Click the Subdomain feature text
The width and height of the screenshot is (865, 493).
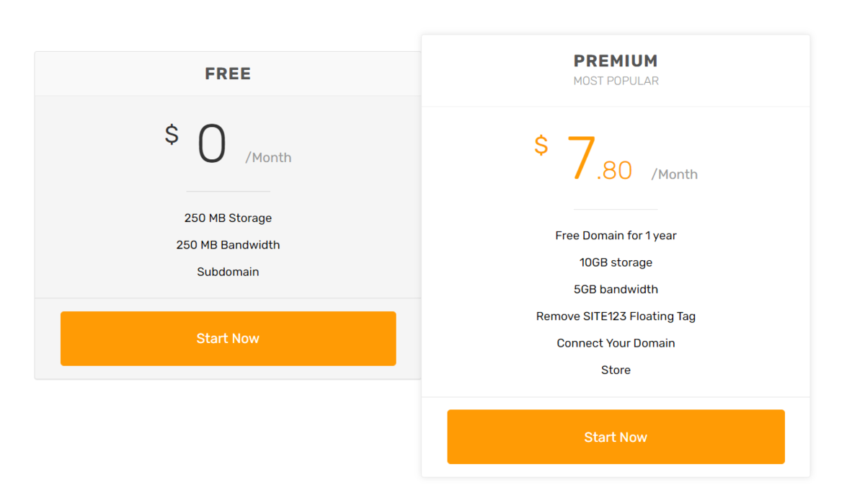point(228,272)
